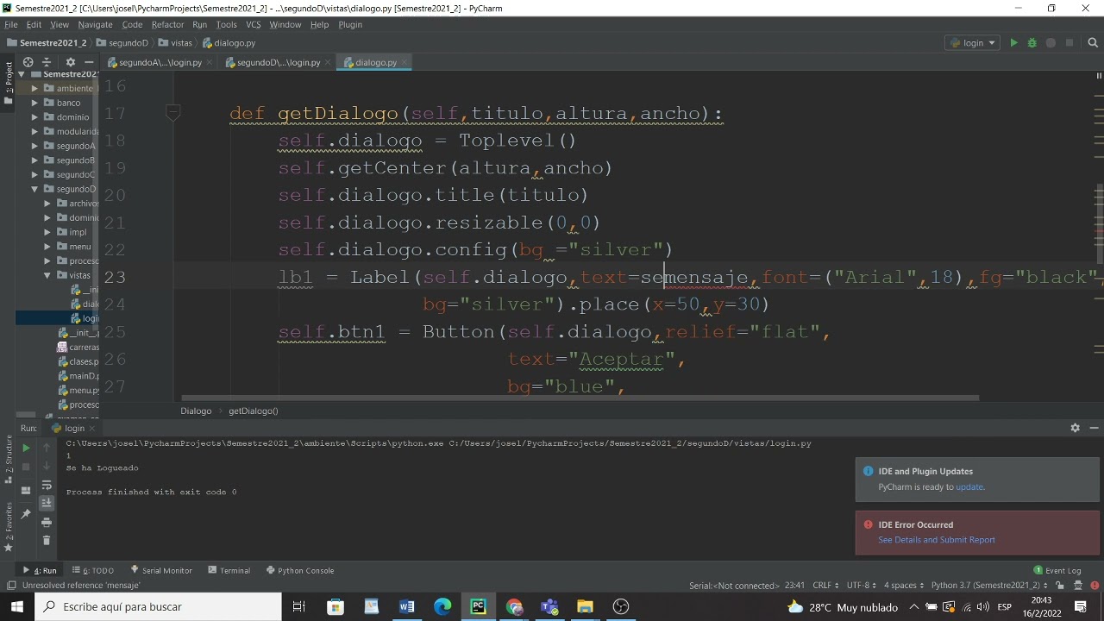
Task: Open the Serial Monitor tool window
Action: point(161,570)
